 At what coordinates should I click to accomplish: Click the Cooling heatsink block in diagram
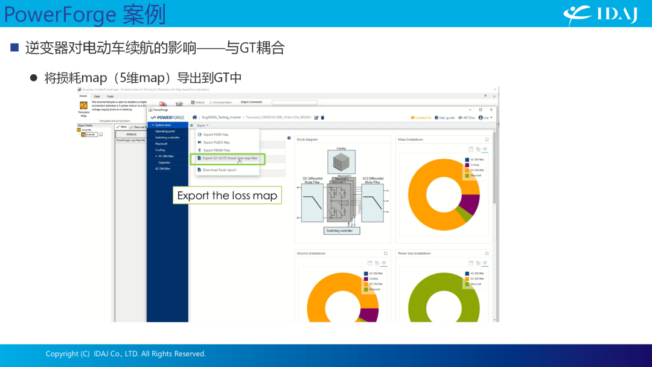click(341, 162)
